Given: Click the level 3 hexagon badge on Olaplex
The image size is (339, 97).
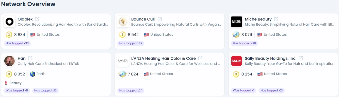Looking at the screenshot, I should point(9,35).
